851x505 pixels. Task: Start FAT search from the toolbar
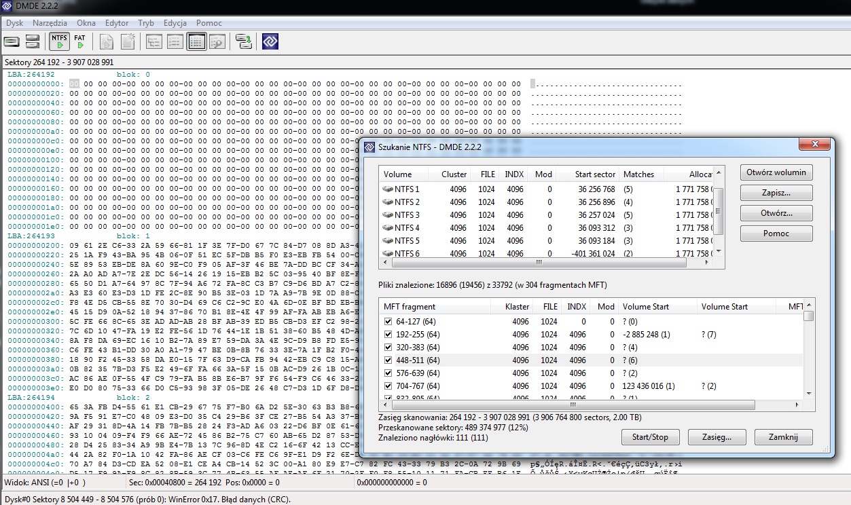click(80, 42)
